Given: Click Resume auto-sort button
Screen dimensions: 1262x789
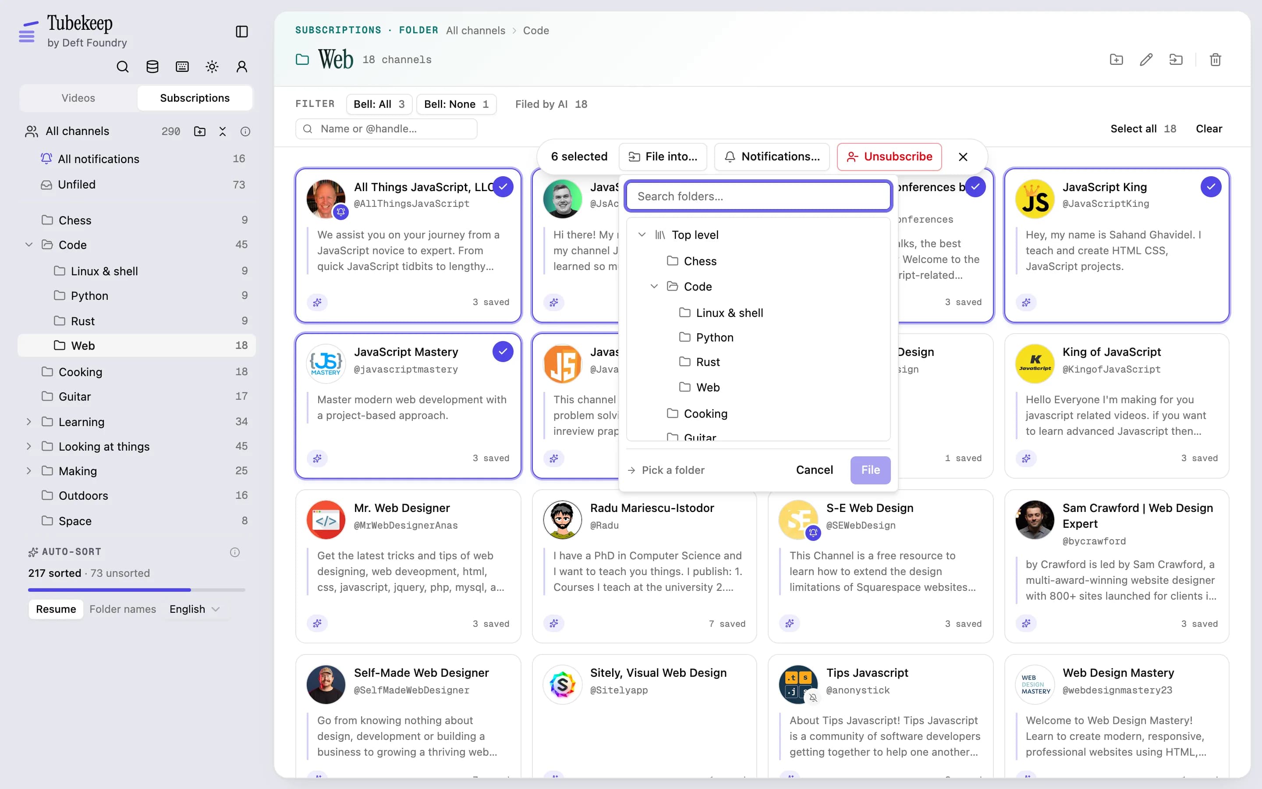Looking at the screenshot, I should (56, 609).
